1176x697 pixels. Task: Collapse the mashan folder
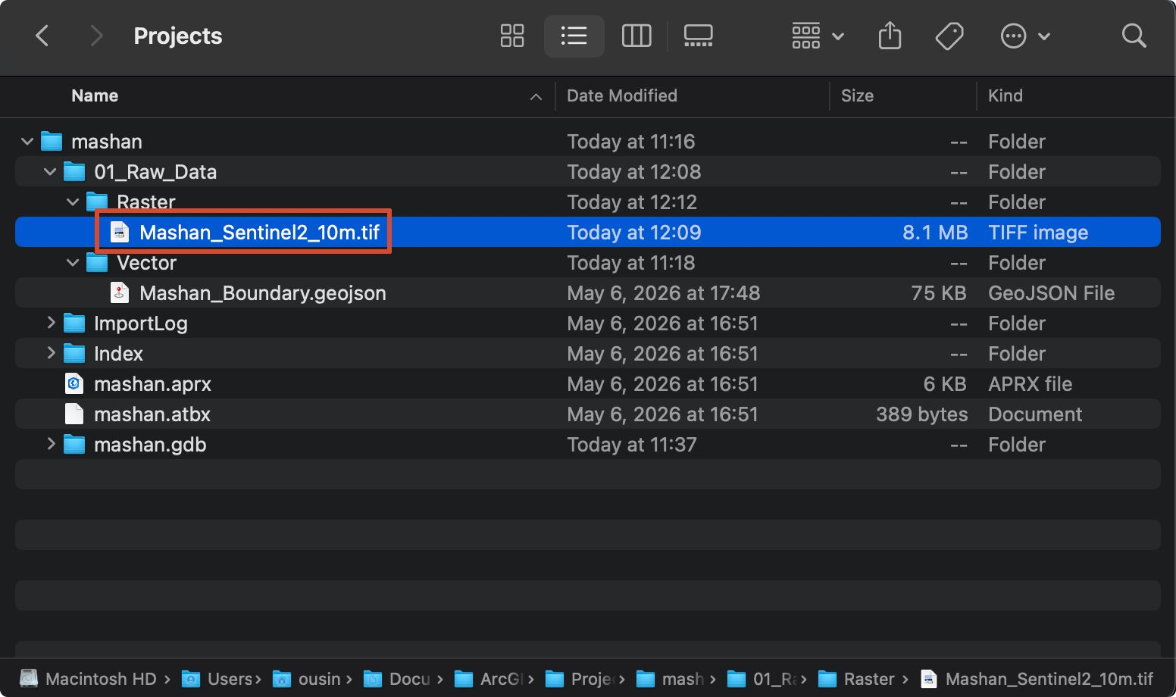(27, 142)
